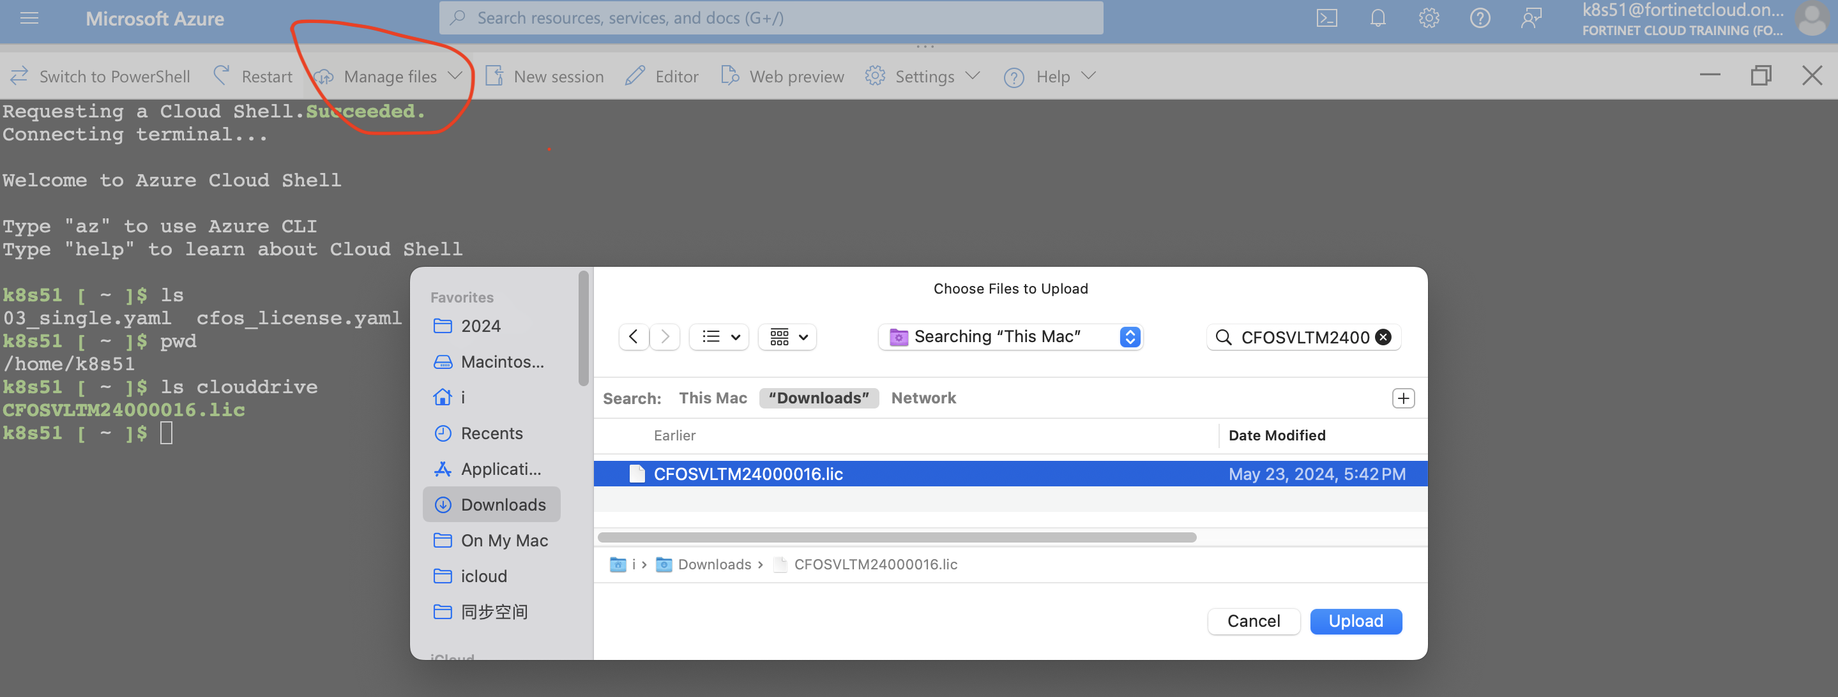Open the Manage files dropdown
The image size is (1838, 697).
click(389, 77)
